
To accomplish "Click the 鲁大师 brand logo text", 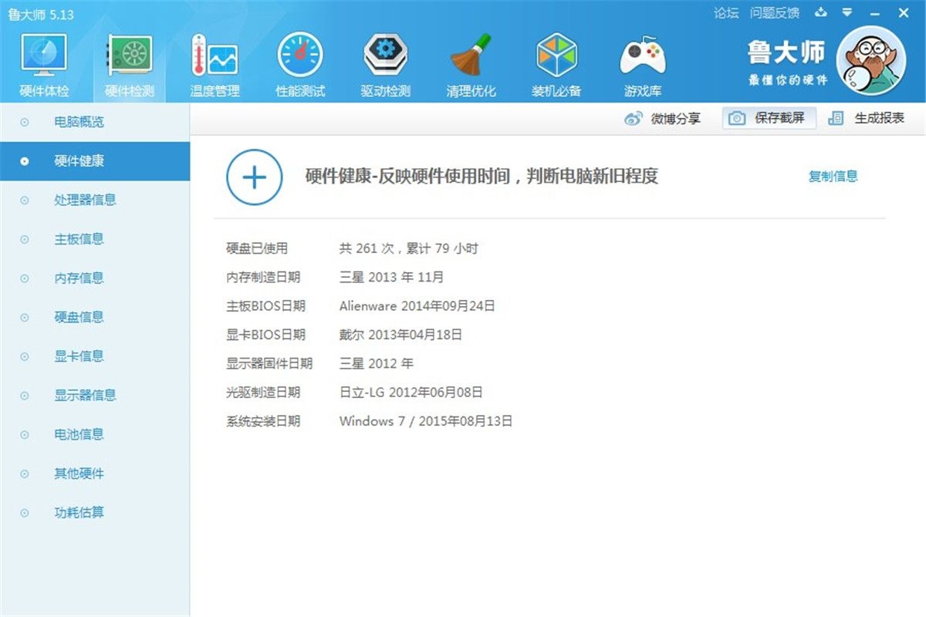I will tap(787, 52).
